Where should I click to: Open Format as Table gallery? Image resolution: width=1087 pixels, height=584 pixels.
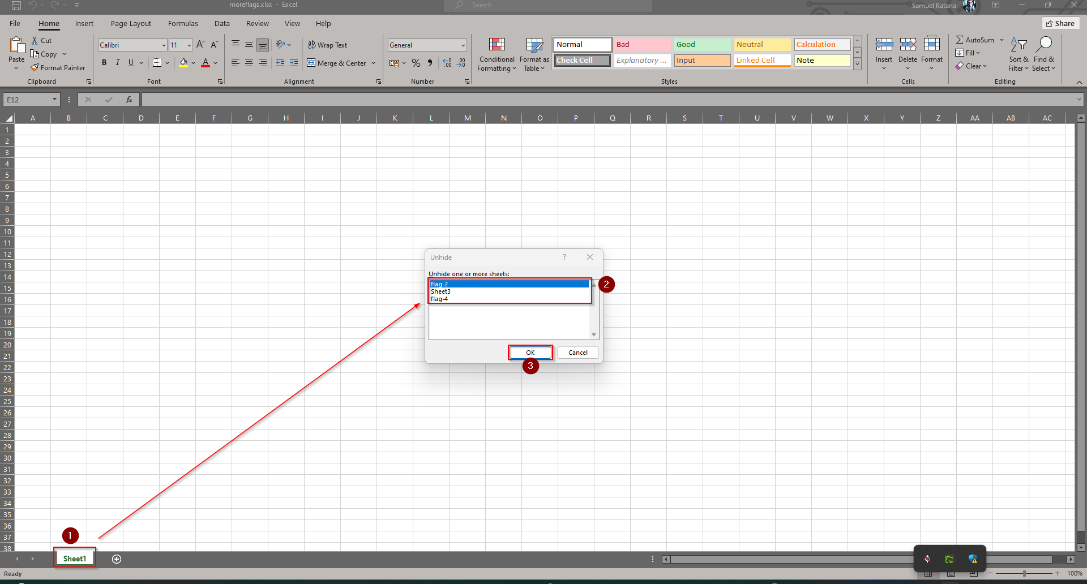[534, 45]
